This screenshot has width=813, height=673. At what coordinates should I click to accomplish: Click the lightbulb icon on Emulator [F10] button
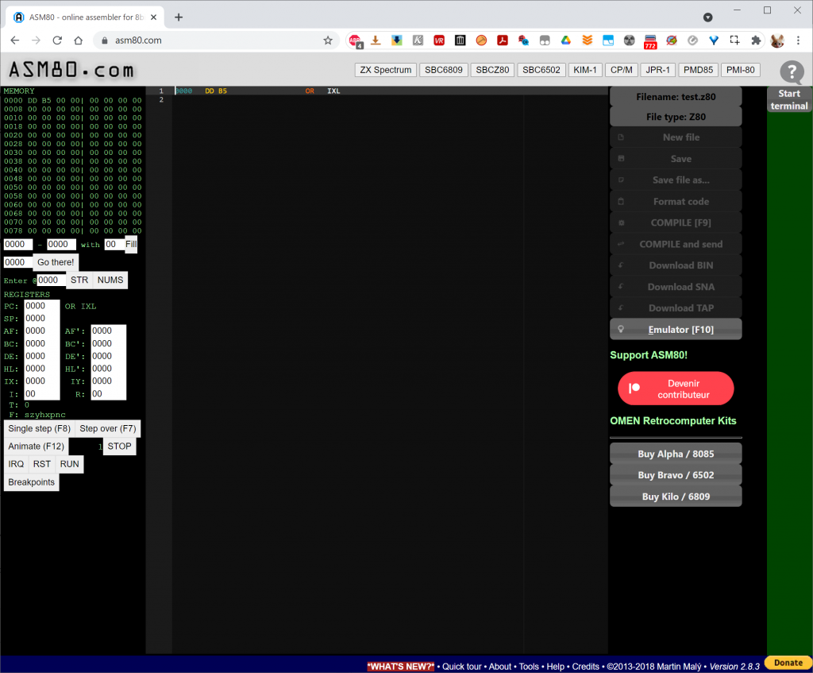[x=620, y=329]
